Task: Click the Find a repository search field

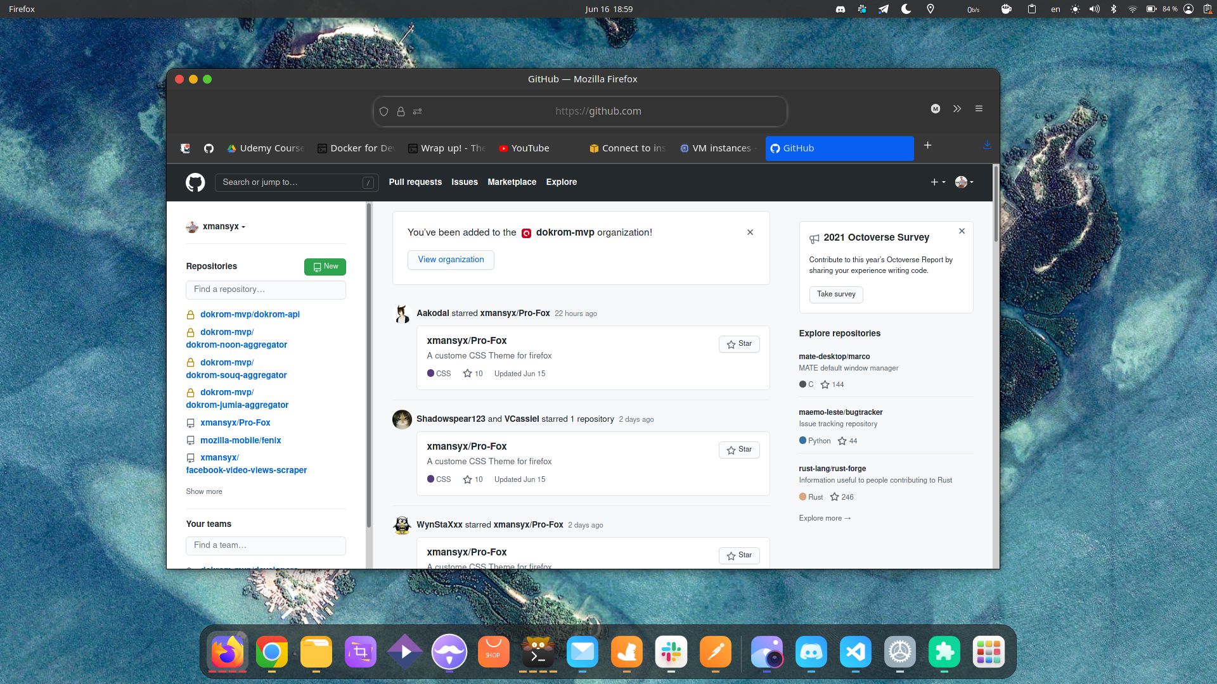Action: [x=266, y=289]
